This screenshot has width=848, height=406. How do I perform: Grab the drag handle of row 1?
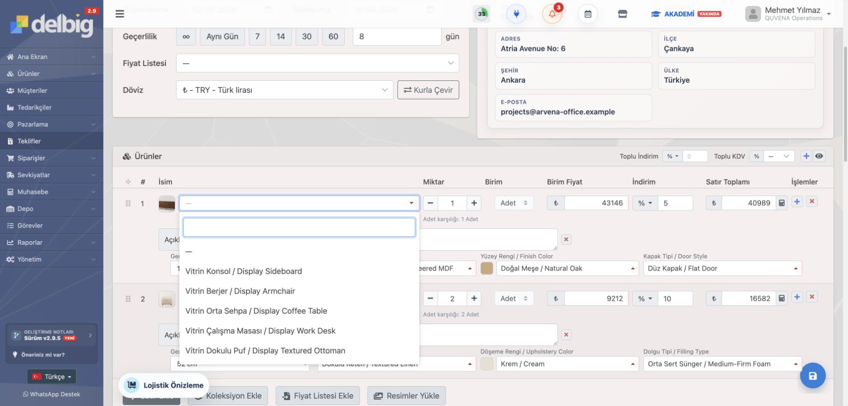128,203
